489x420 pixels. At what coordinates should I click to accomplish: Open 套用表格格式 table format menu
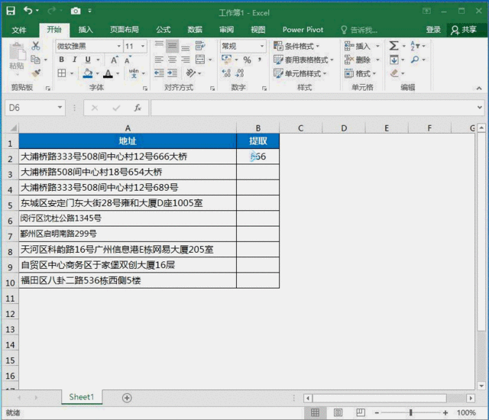pyautogui.click(x=303, y=60)
